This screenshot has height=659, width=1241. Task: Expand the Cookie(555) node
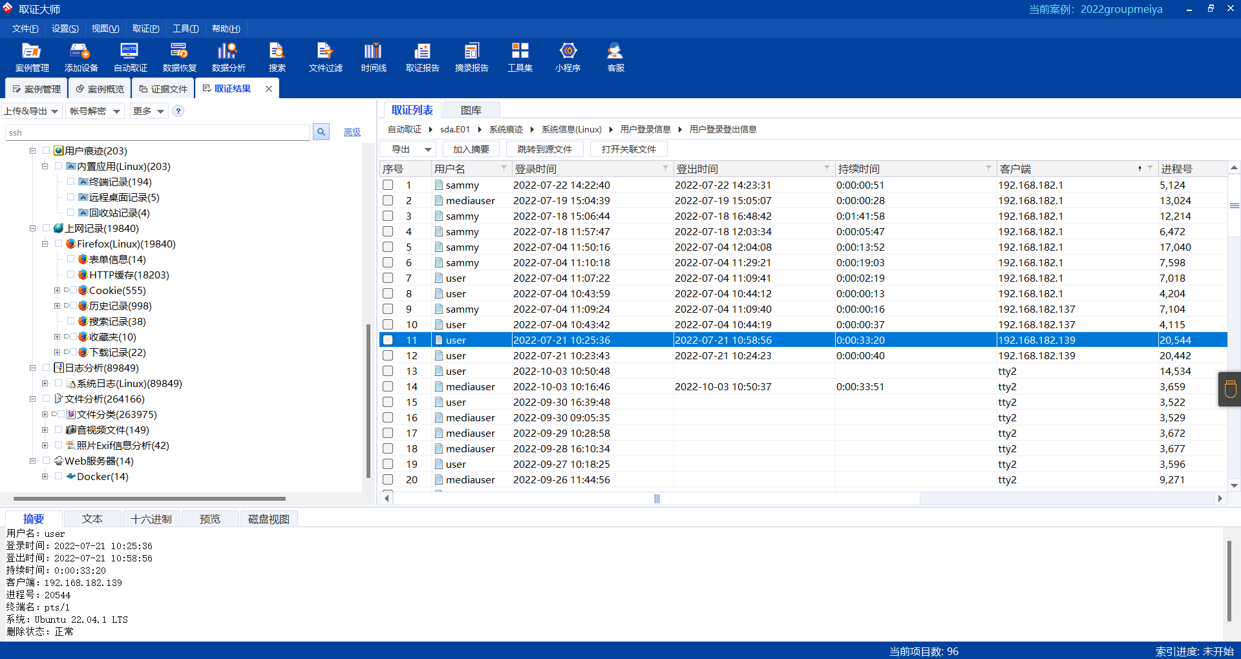click(x=57, y=290)
